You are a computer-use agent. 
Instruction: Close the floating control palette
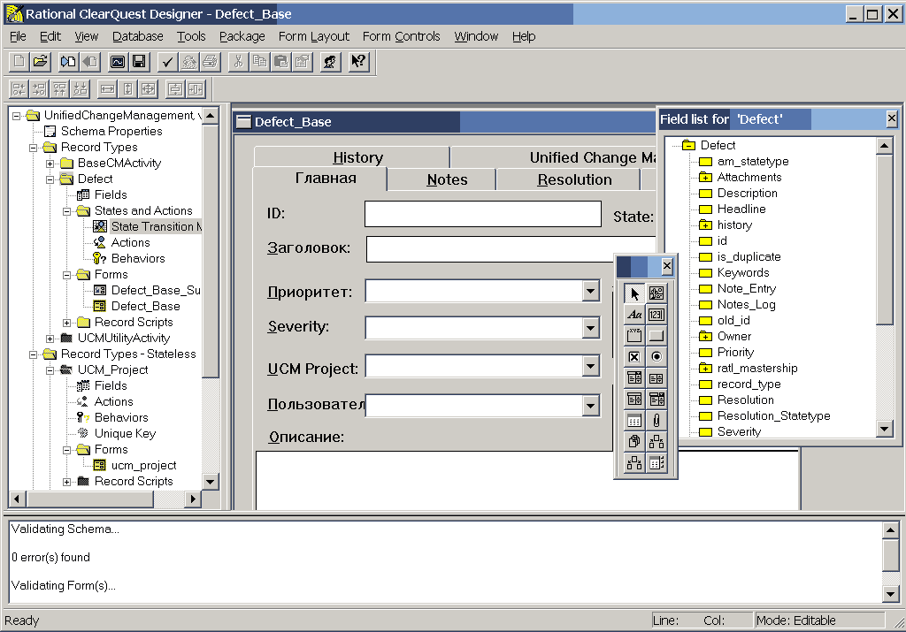coord(667,266)
